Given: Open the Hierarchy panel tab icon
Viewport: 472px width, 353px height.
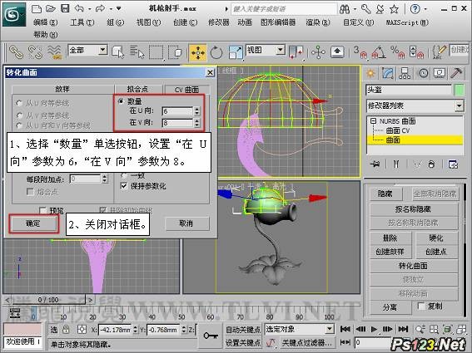Looking at the screenshot, I should [x=405, y=73].
